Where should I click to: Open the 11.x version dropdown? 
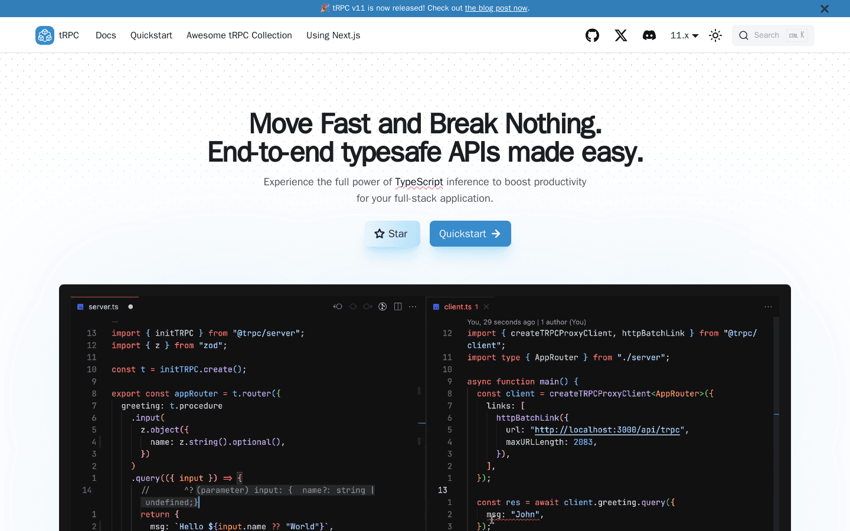(683, 35)
